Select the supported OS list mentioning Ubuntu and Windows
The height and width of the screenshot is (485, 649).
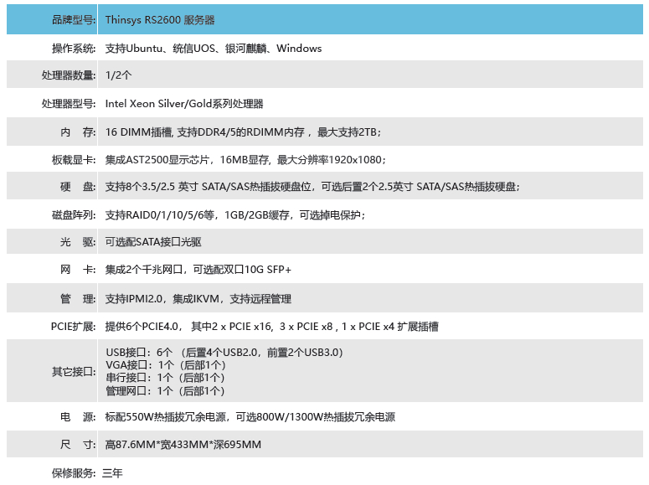(x=214, y=49)
